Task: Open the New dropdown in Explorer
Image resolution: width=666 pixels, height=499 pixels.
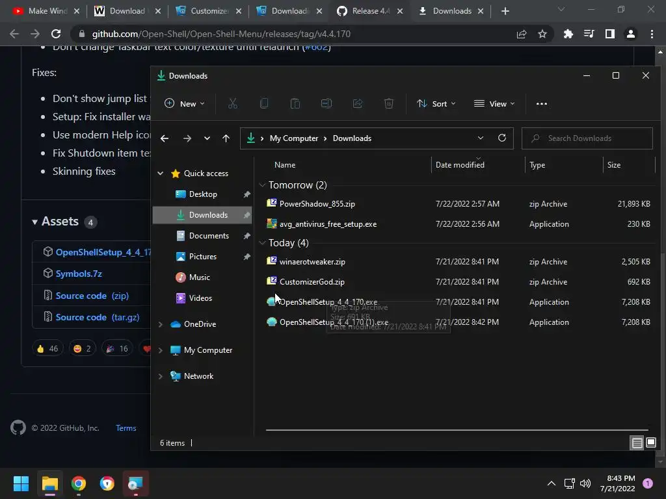Action: point(184,103)
